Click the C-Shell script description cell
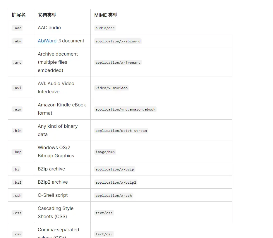273x238 pixels. [x=53, y=195]
